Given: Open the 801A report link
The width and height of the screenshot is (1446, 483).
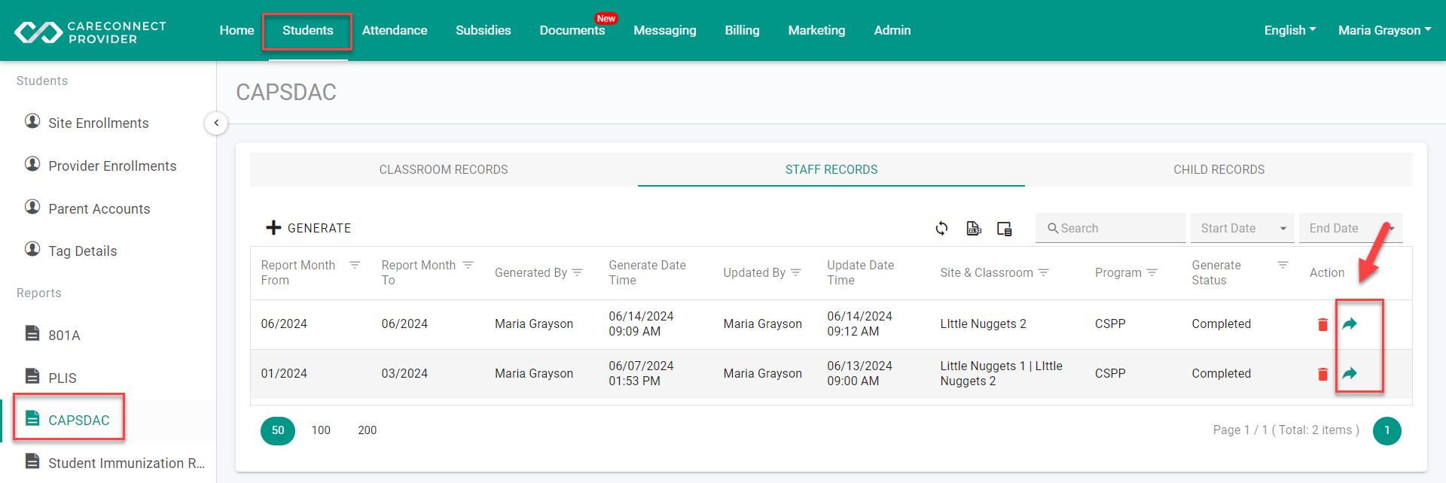Looking at the screenshot, I should pos(64,336).
